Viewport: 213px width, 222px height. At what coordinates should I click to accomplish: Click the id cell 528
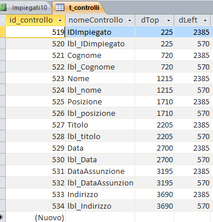[35, 136]
